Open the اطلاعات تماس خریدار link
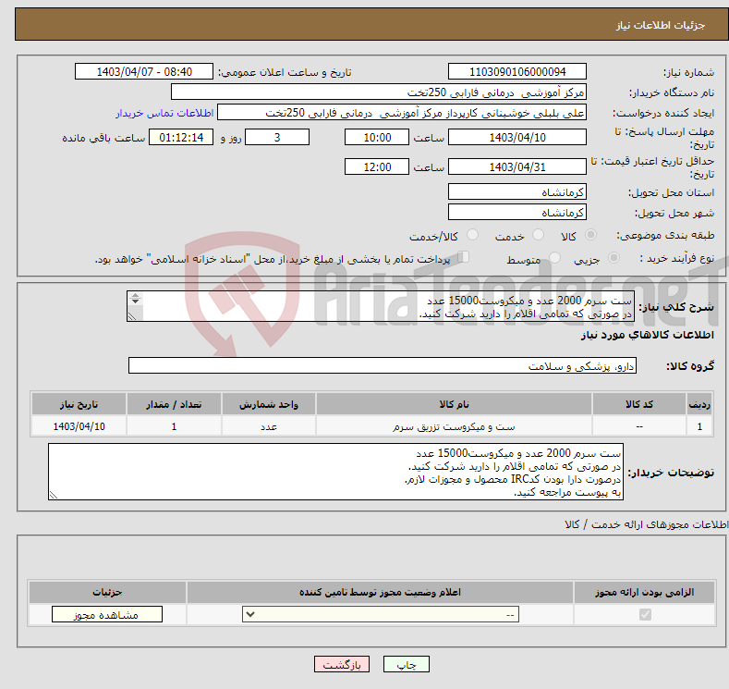The height and width of the screenshot is (689, 729). (164, 113)
